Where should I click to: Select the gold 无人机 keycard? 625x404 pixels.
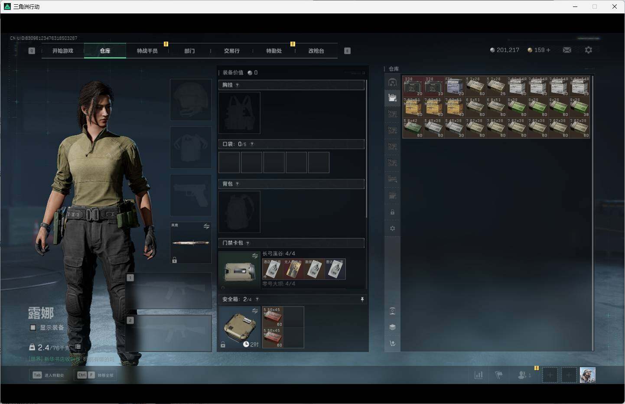293,269
